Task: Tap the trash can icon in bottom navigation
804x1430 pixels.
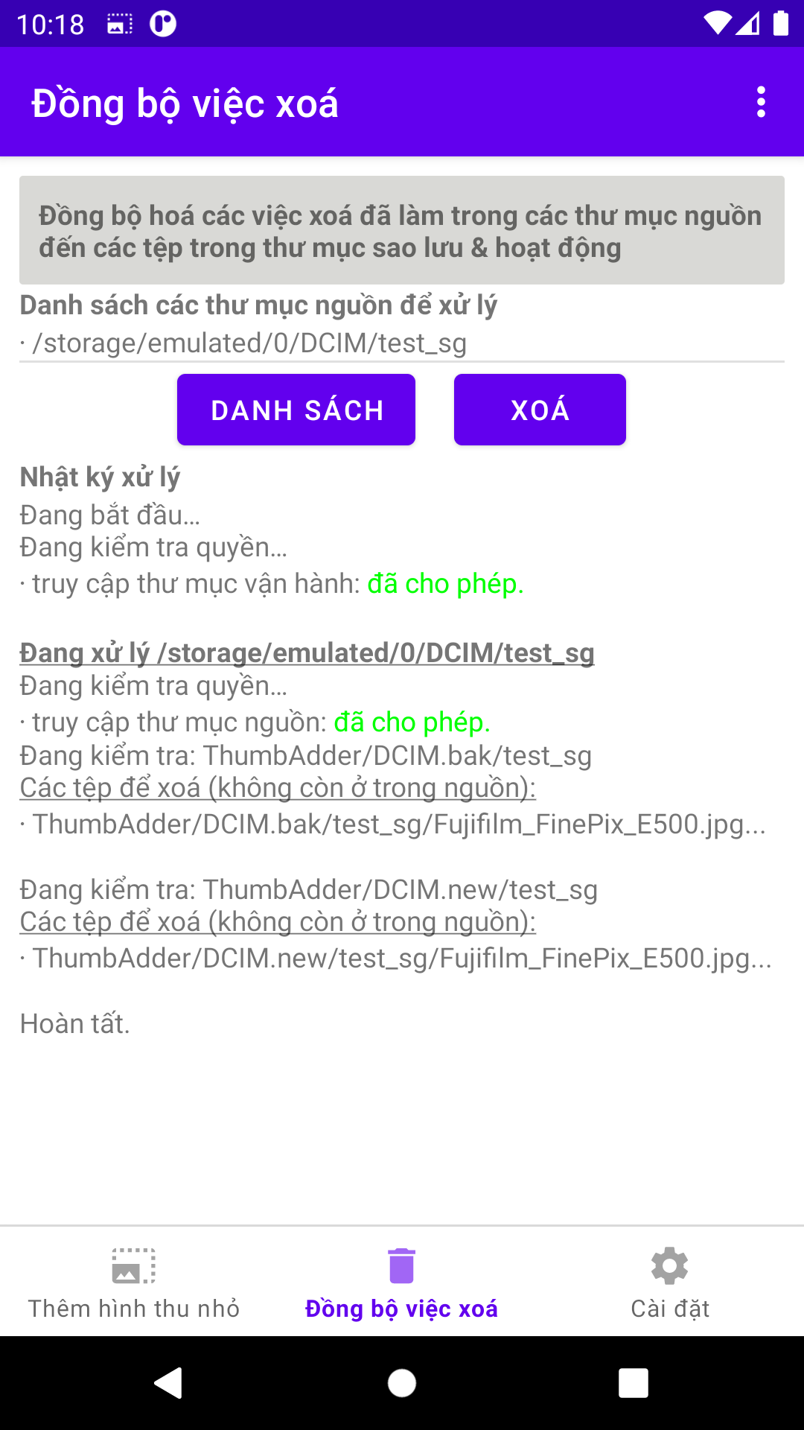Action: 401,1265
